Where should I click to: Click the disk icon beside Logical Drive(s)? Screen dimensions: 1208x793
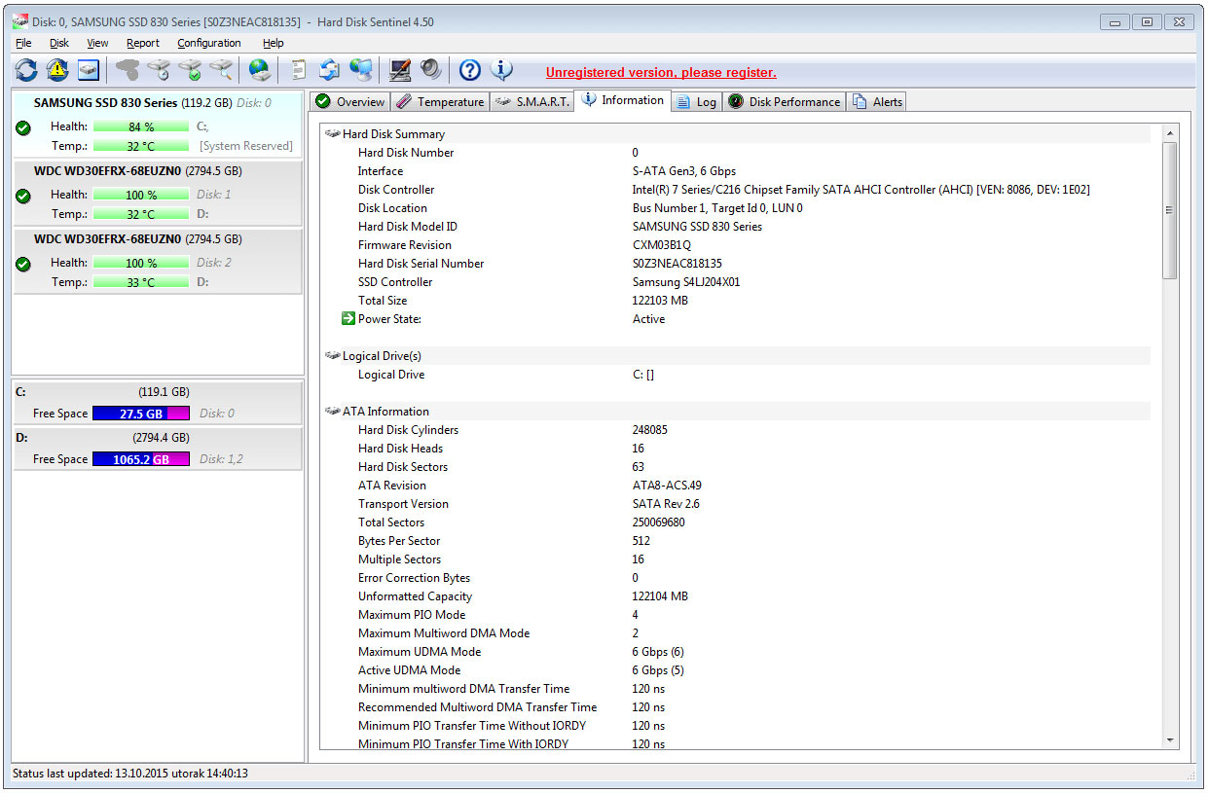tap(332, 356)
